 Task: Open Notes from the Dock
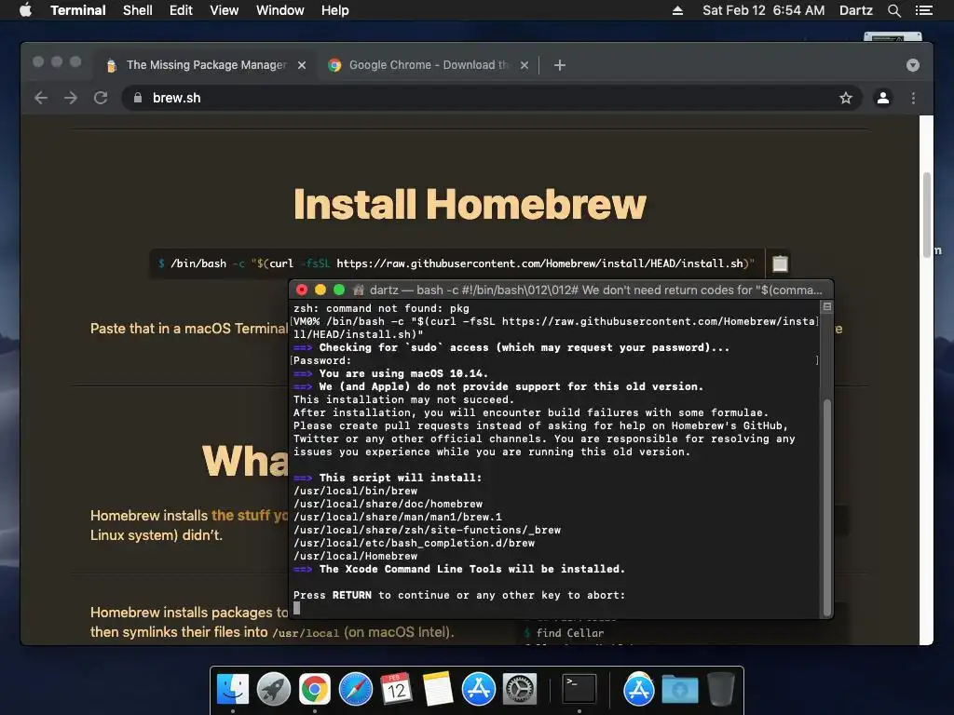point(438,689)
